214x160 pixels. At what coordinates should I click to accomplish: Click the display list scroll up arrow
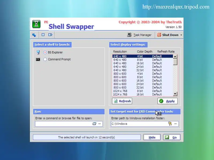tap(175, 56)
